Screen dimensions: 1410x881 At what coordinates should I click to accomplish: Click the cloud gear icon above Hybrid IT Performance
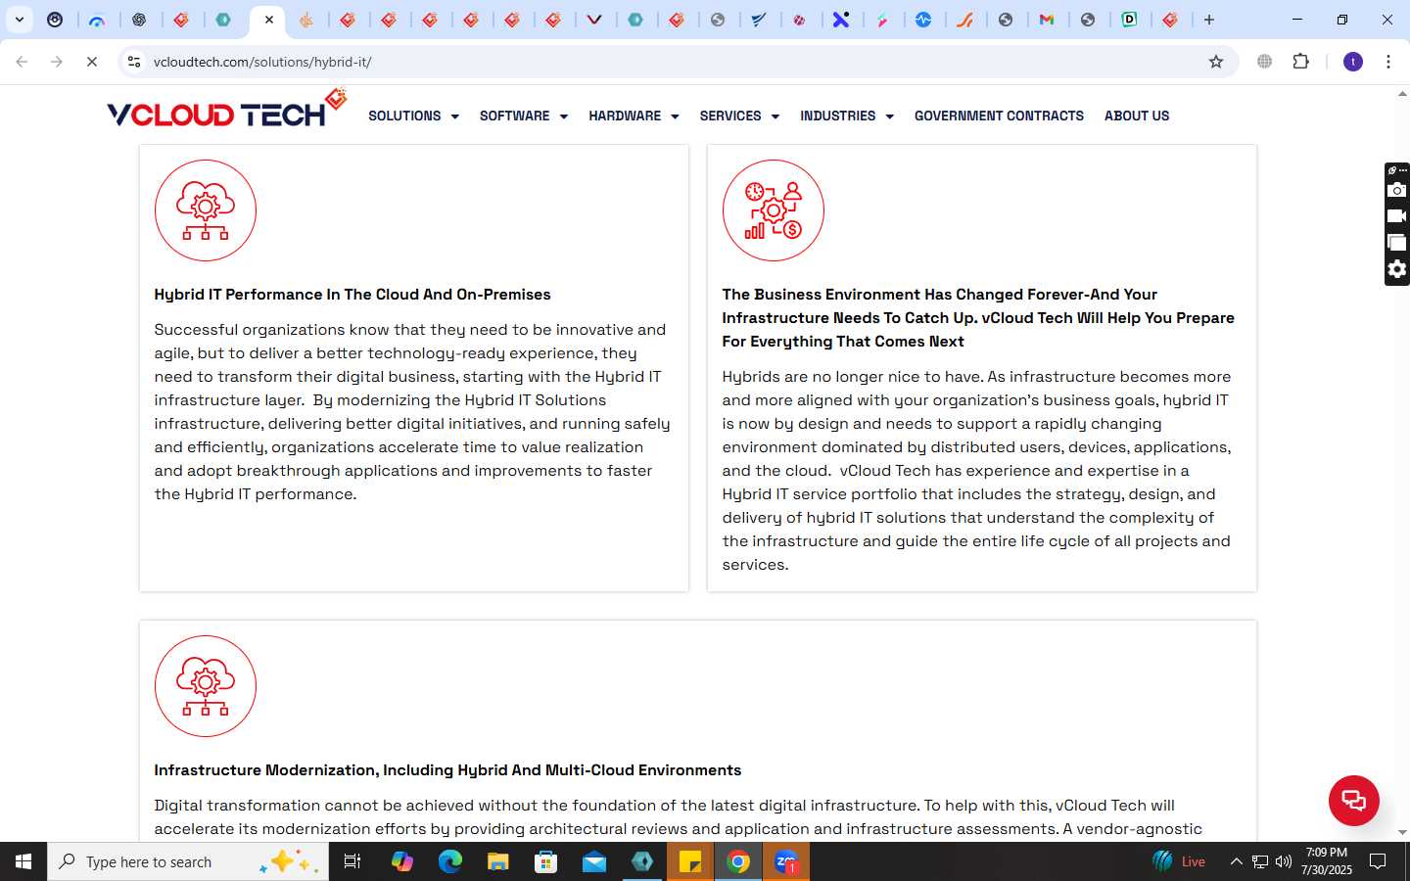click(x=206, y=210)
